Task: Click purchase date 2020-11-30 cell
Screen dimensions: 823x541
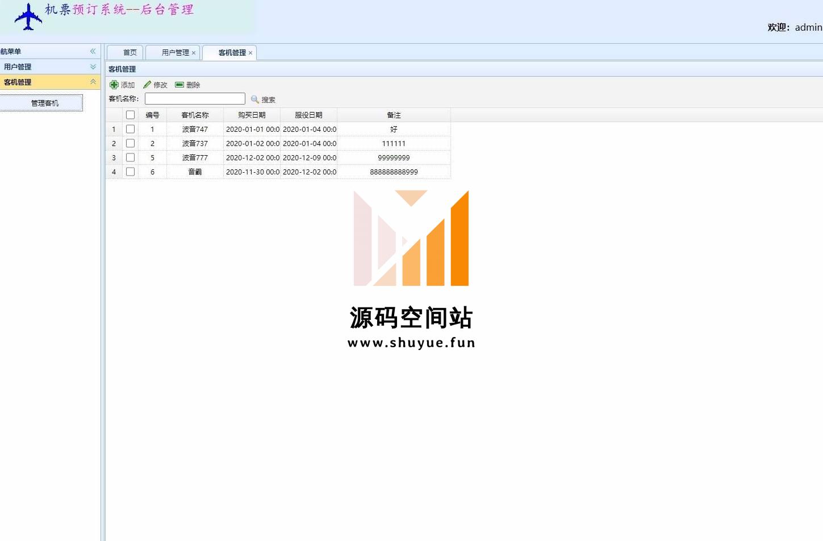Action: tap(252, 172)
